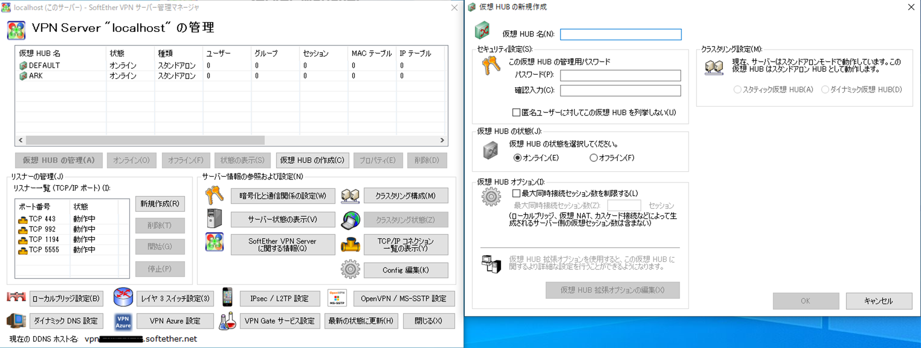
Task: Open レイヤ 3 スイッチ設定(3)
Action: [x=175, y=298]
